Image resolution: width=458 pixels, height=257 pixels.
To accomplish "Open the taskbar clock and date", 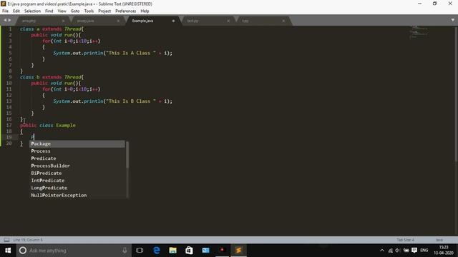I will [x=444, y=251].
